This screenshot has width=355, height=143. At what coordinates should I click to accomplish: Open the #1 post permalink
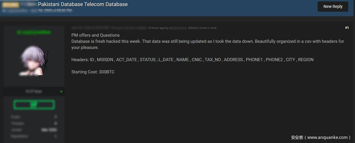pos(347,28)
